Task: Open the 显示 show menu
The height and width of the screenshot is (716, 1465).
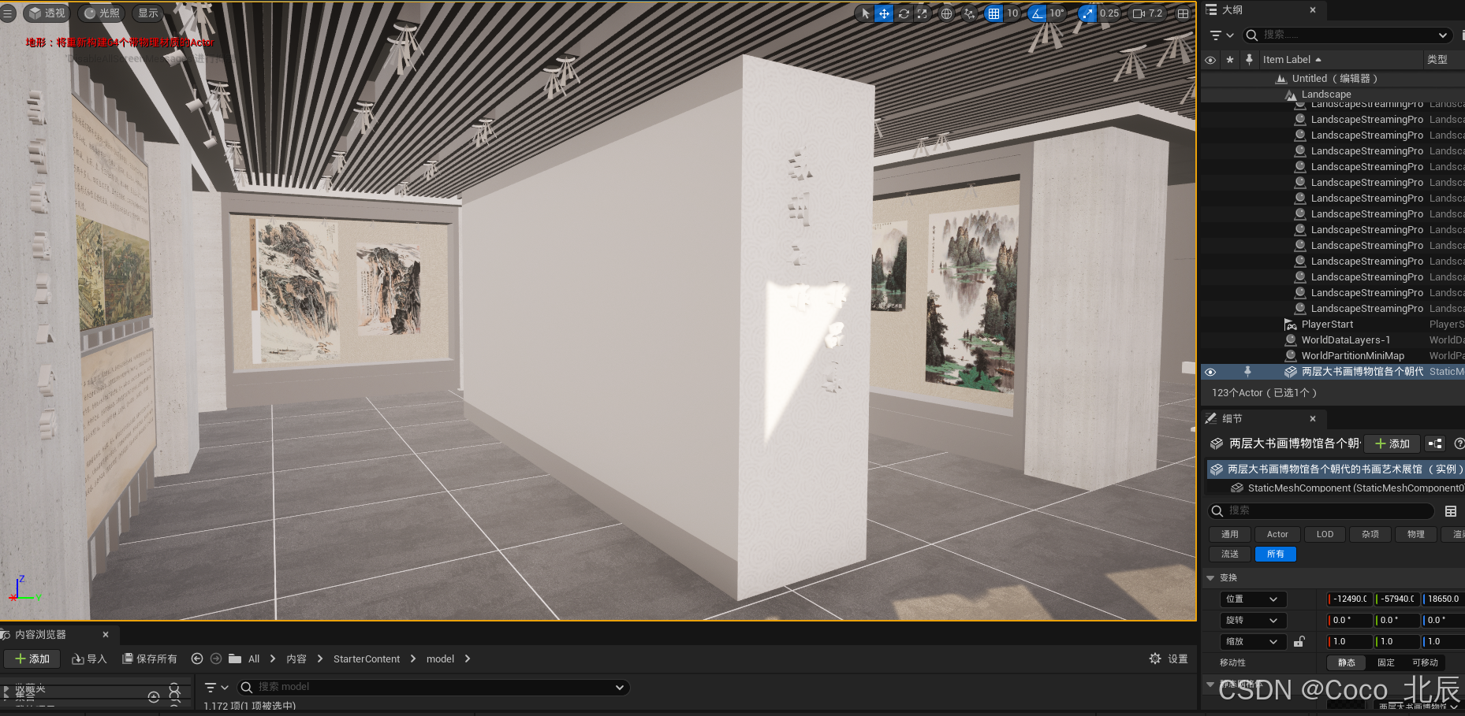Action: click(x=148, y=13)
